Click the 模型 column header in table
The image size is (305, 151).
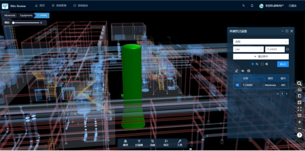tap(270, 78)
